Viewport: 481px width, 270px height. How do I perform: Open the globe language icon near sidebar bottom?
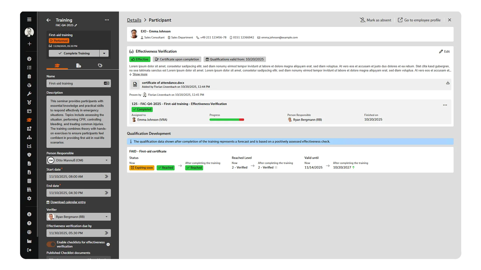tap(29, 232)
